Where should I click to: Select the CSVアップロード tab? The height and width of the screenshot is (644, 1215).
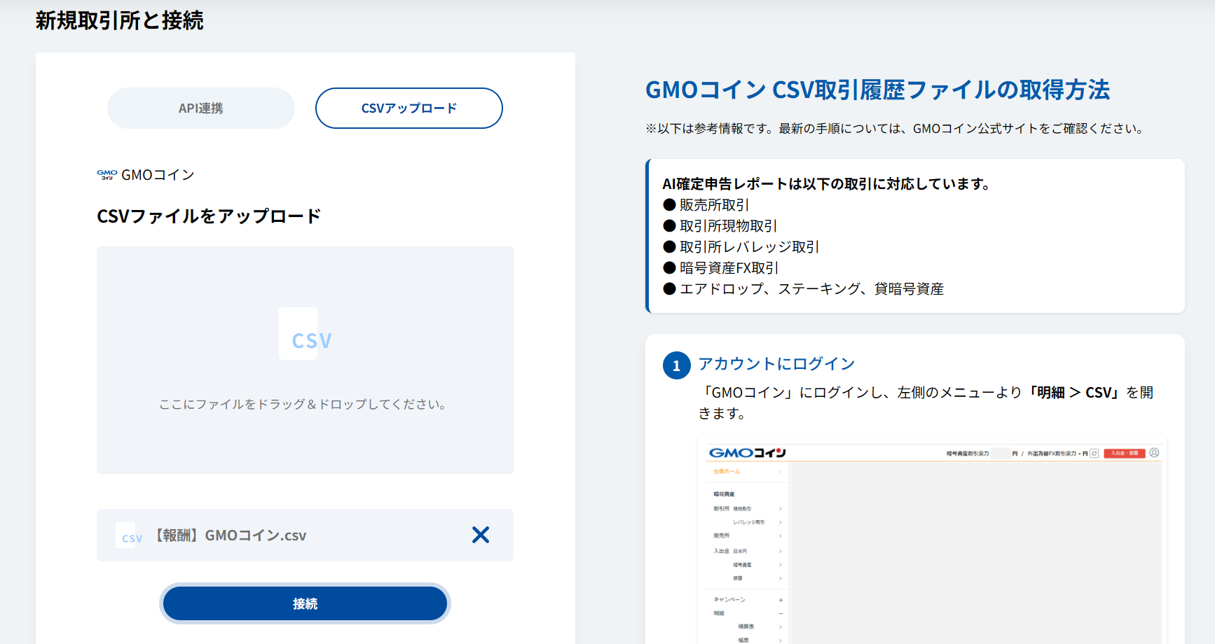coord(409,108)
